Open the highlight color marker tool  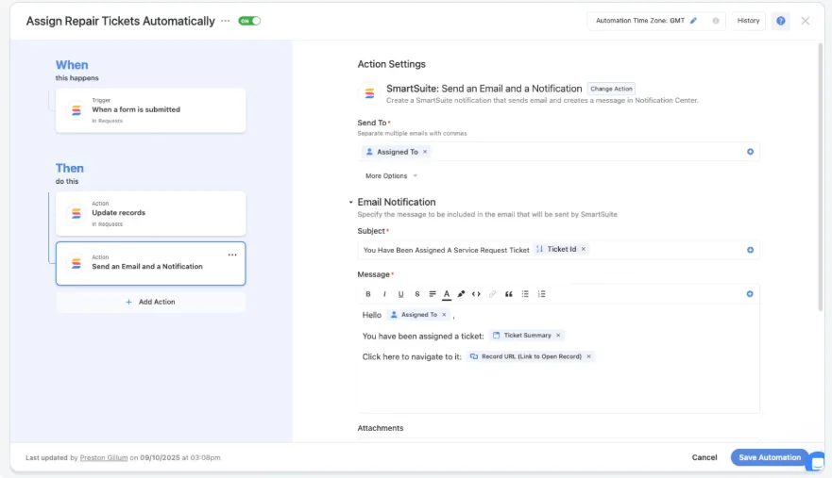click(x=461, y=294)
